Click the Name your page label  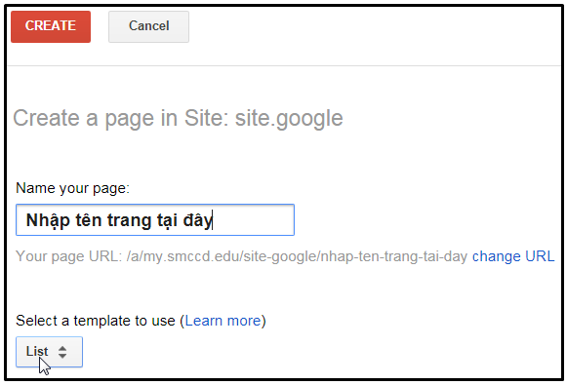(72, 188)
